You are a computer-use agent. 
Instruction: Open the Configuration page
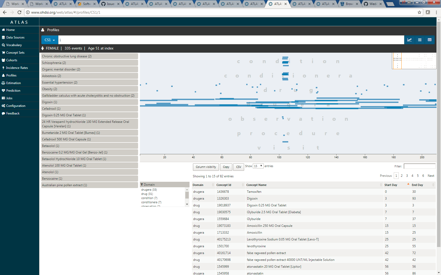[x=15, y=106]
